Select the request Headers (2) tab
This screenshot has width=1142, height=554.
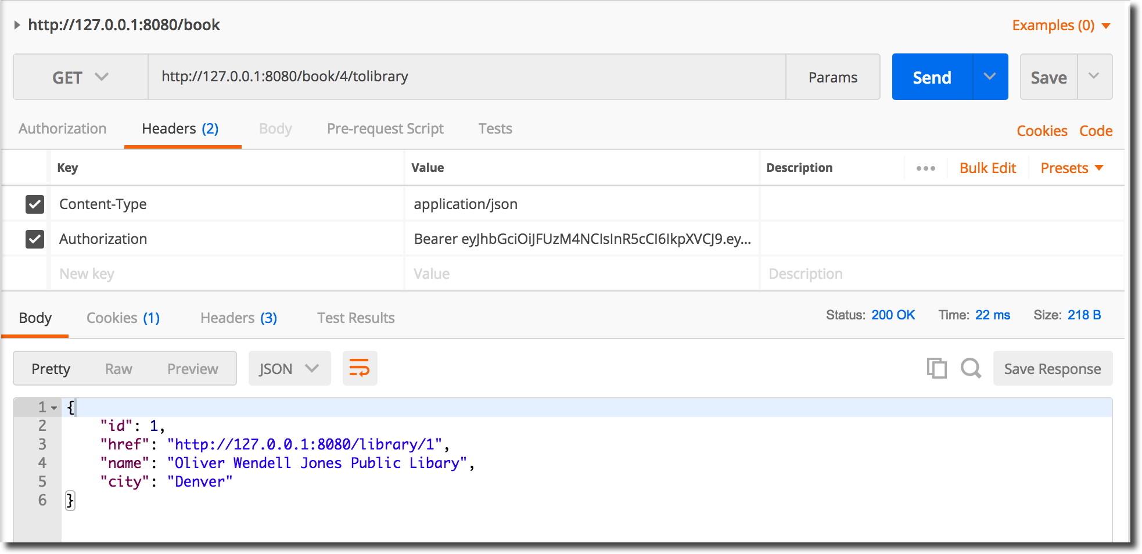(181, 128)
